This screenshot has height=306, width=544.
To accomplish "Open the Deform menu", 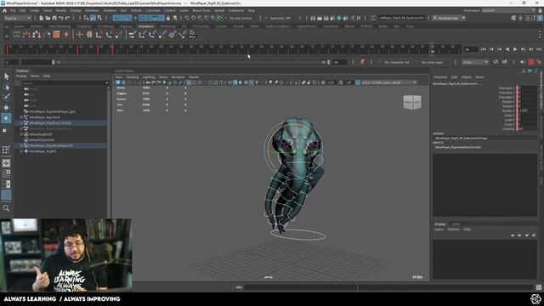I will pos(136,11).
